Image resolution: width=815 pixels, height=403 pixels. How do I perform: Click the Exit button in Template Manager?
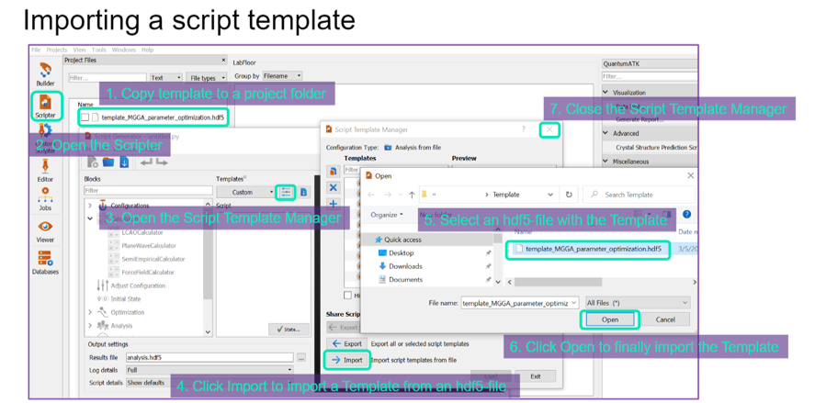coord(536,376)
